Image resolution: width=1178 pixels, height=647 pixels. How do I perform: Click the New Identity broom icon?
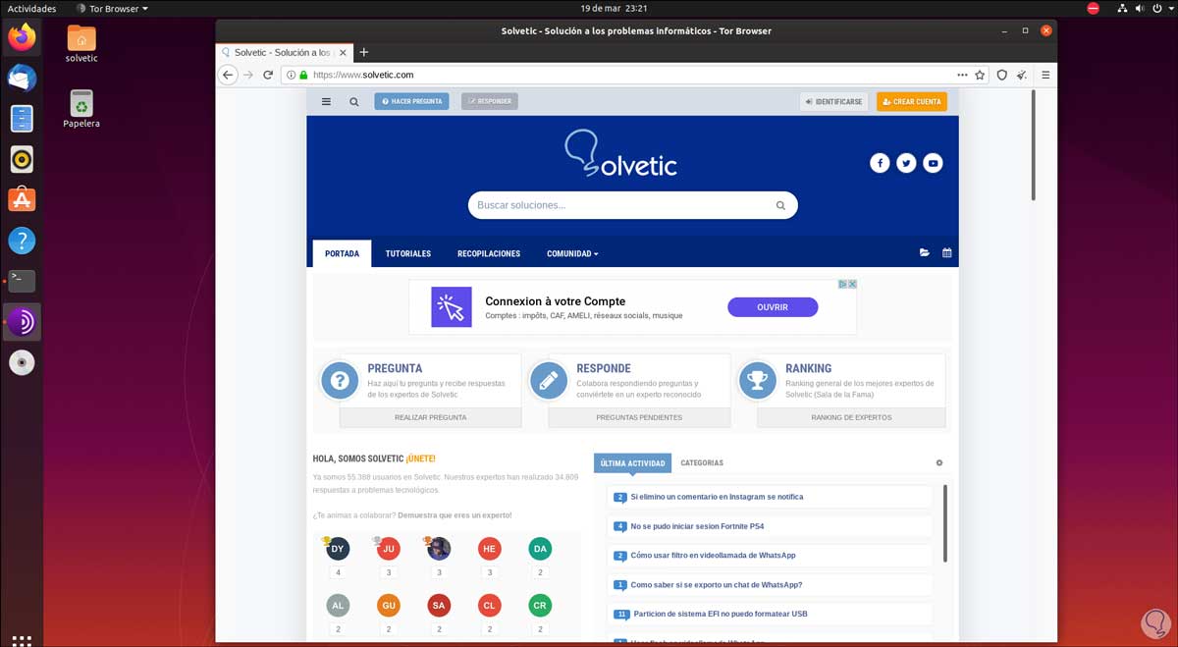1022,75
